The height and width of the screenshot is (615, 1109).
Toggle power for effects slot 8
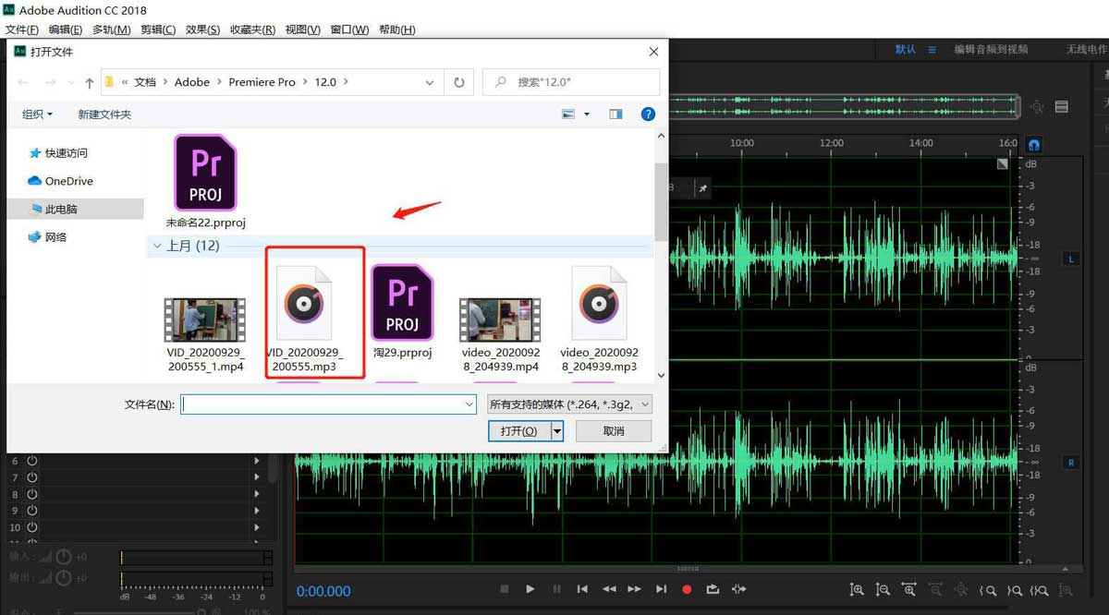pyautogui.click(x=32, y=494)
